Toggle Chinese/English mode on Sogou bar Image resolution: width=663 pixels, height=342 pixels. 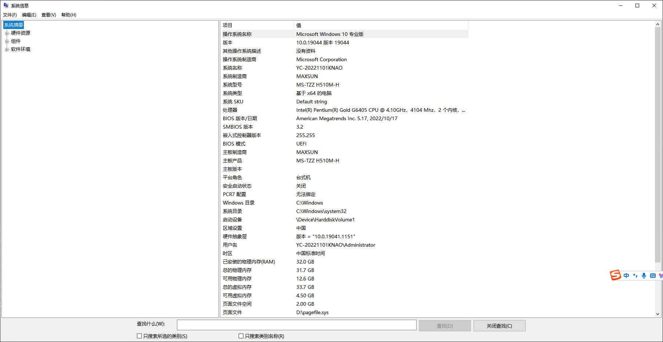[x=626, y=276]
